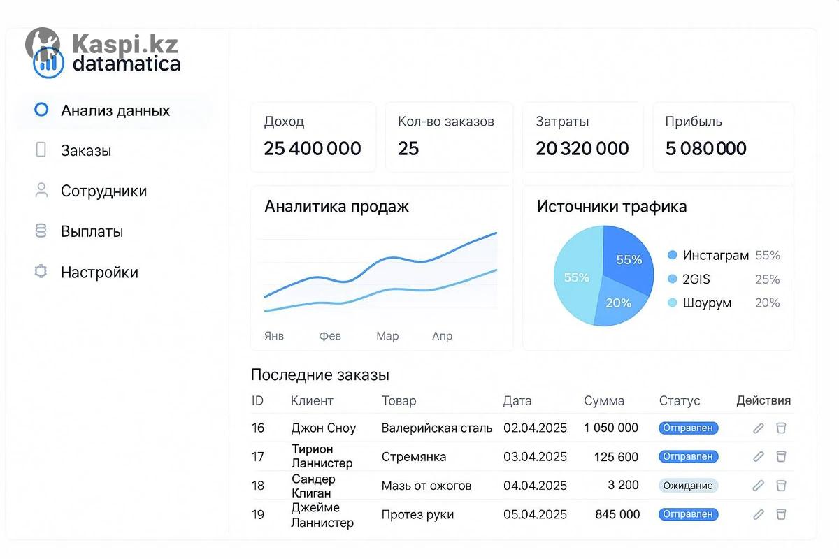Click the datamatica logo icon
This screenshot has height=559, width=839.
pyautogui.click(x=48, y=63)
